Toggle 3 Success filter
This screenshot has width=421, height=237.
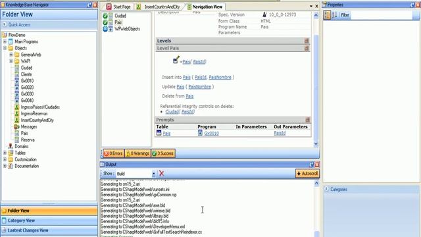[x=163, y=153]
